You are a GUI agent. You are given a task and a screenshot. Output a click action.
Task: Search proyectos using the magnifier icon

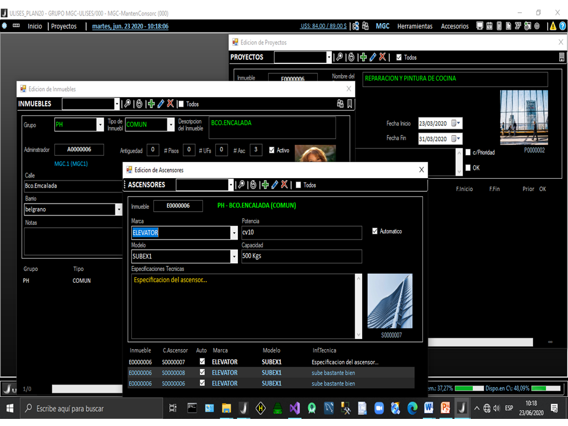click(x=339, y=56)
